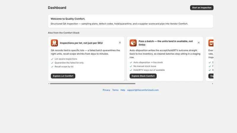Open the Help link
Viewport: 237px width, 133px height.
coord(123,90)
